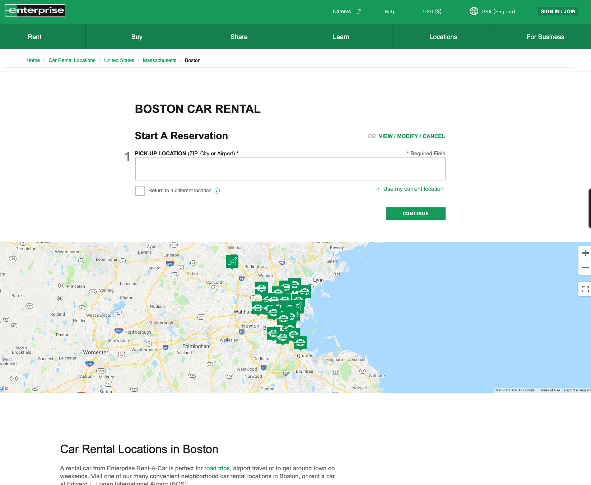Open VIEW / MODIFY / CANCEL link
Image resolution: width=591 pixels, height=485 pixels.
(x=412, y=136)
